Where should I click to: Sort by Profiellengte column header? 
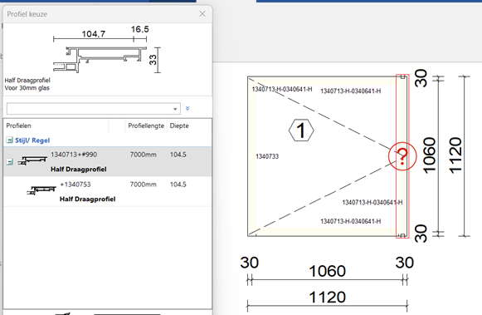click(146, 126)
